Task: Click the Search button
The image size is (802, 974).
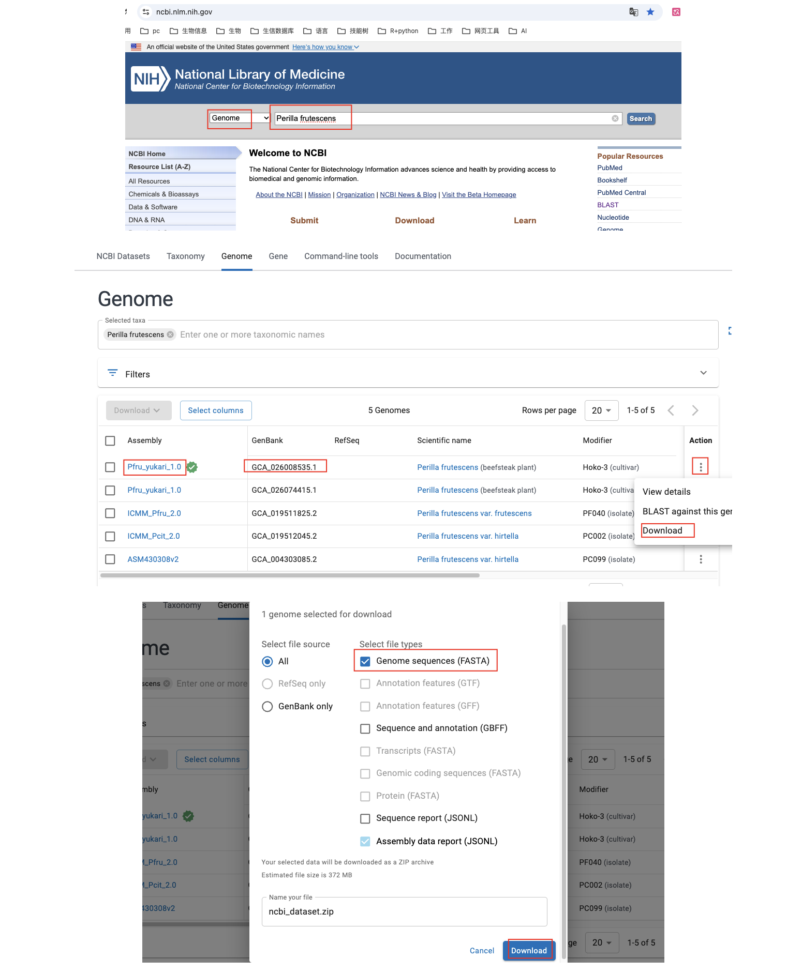Action: [x=641, y=119]
